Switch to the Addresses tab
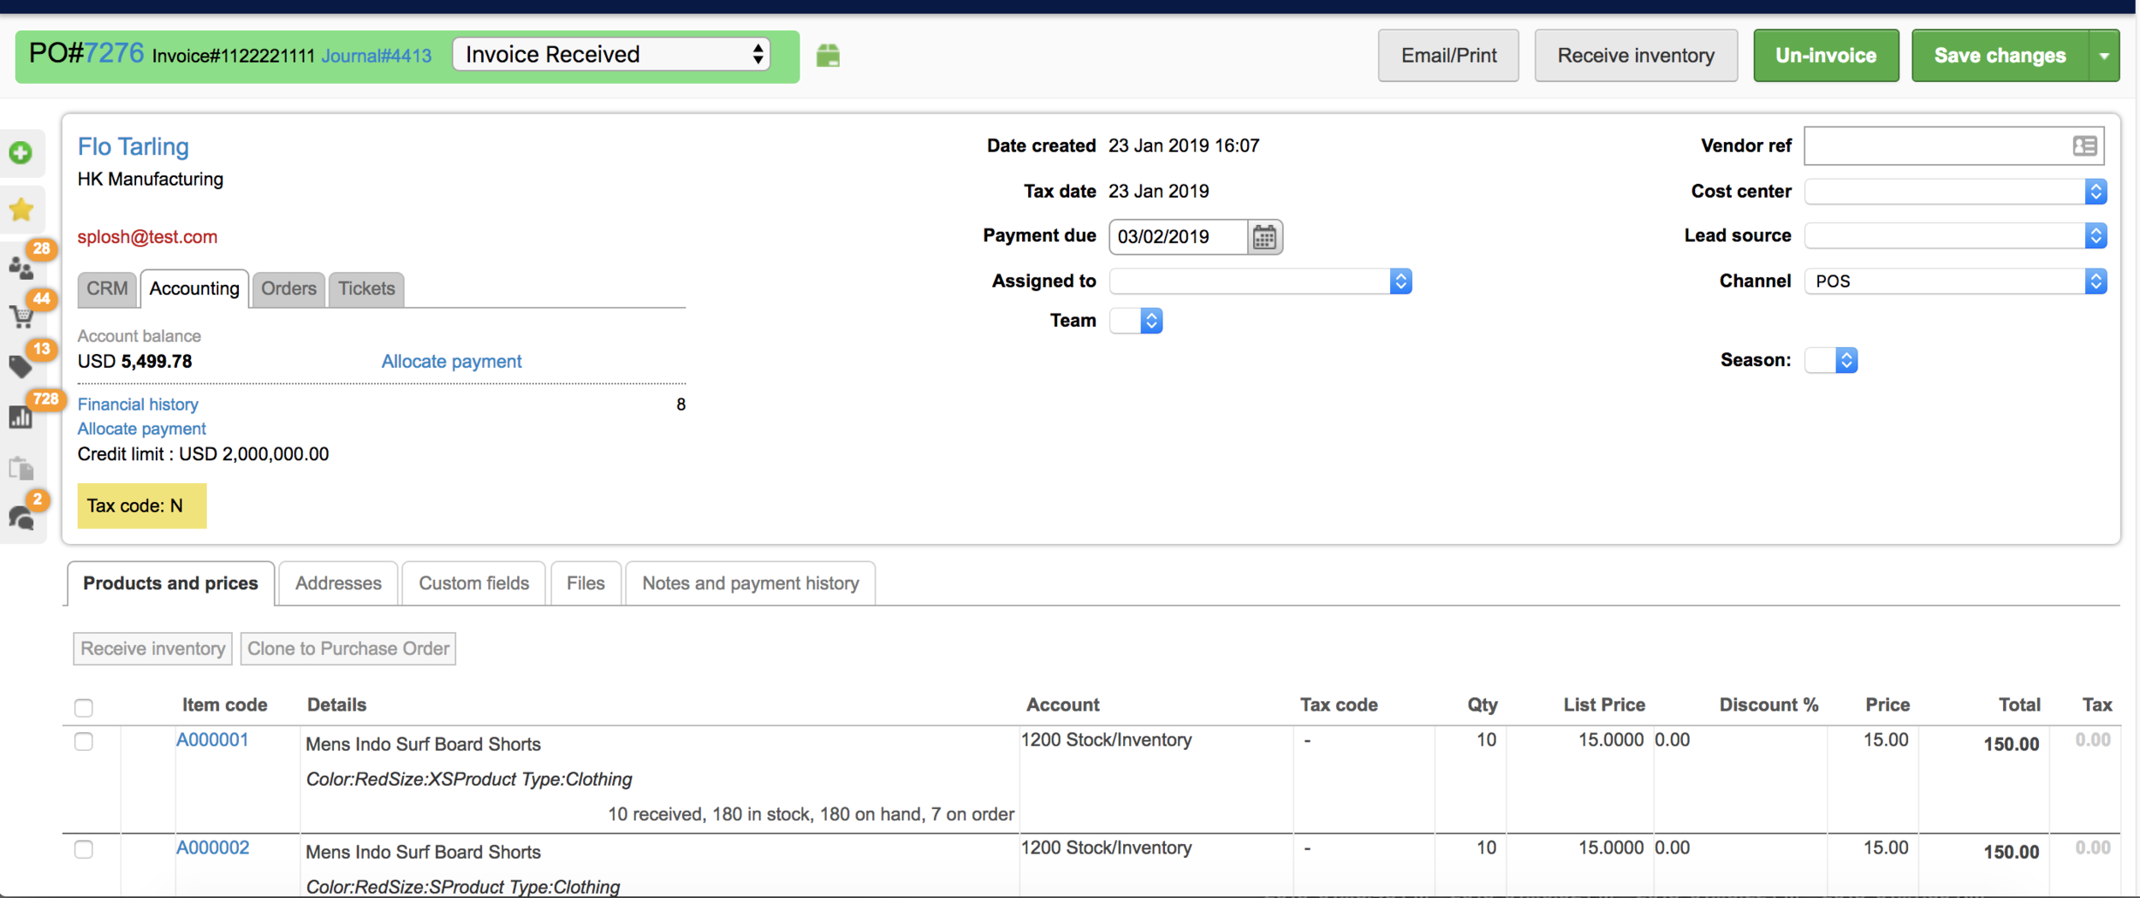This screenshot has width=2140, height=898. coord(338,583)
